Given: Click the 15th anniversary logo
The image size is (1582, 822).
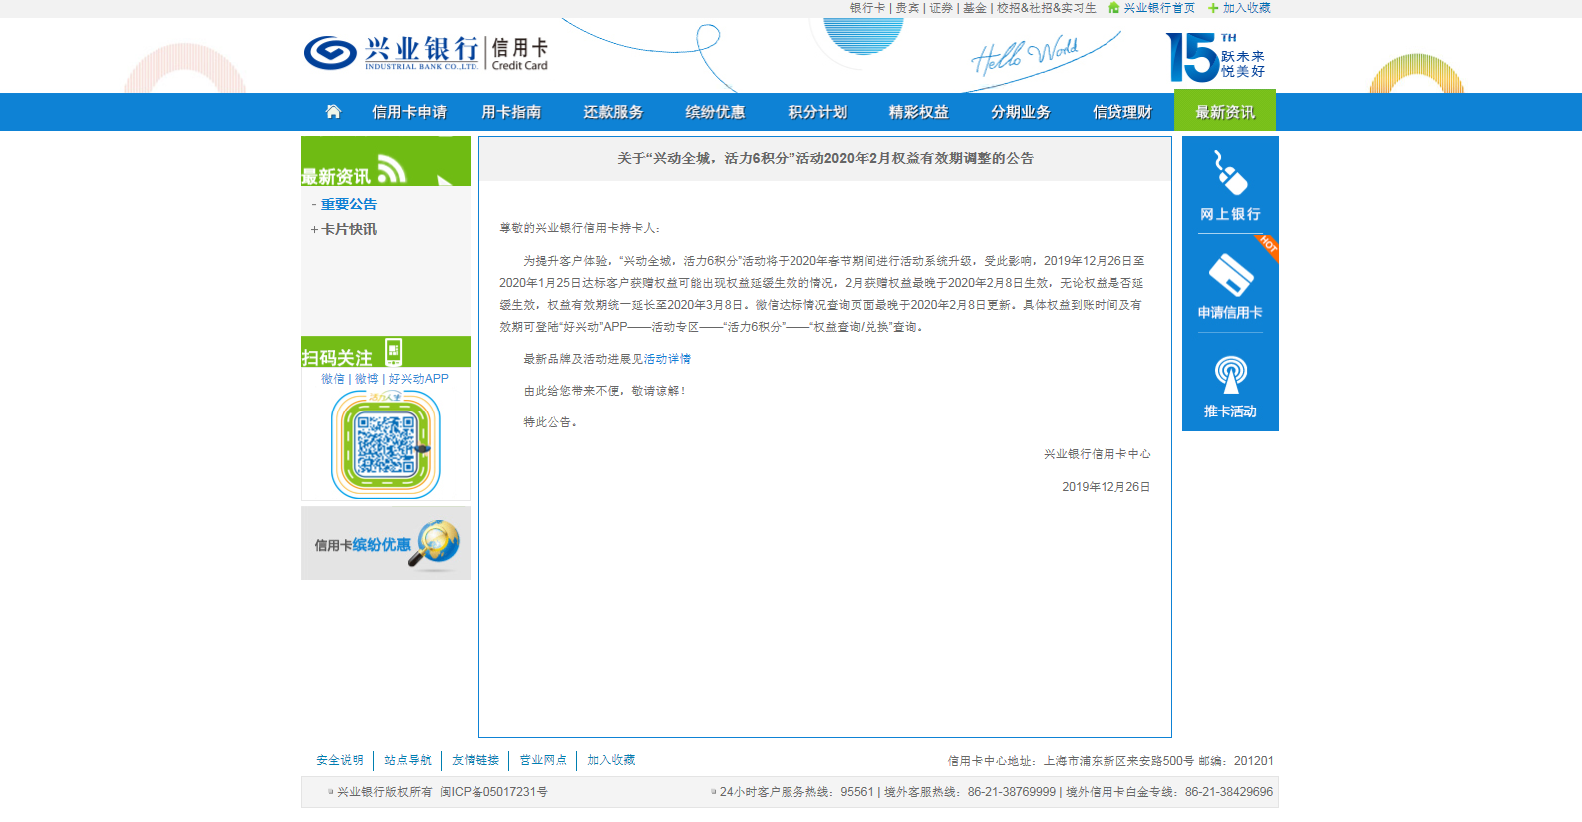Looking at the screenshot, I should click(x=1215, y=57).
